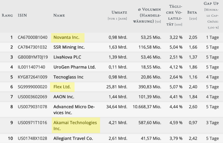Screen dimensions: 223x143
Task: Select ISIN US0003602069
Action: pos(32,97)
